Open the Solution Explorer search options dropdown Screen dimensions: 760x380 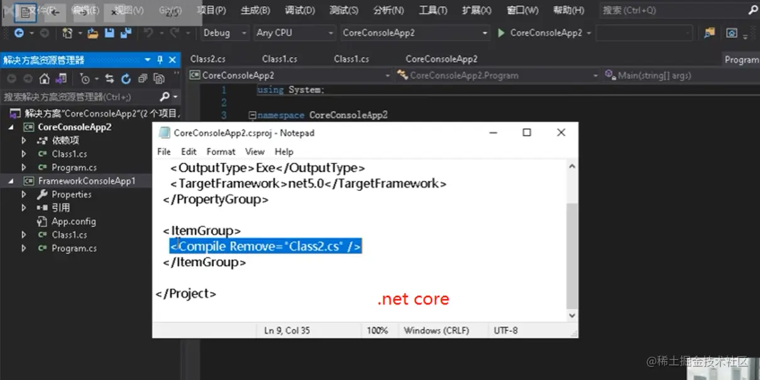tap(175, 97)
